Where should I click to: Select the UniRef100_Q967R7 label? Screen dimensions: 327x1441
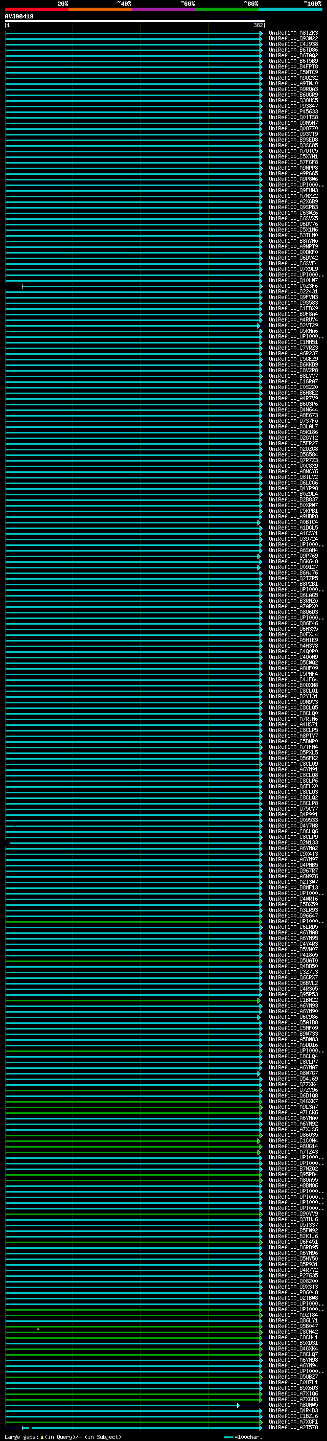pyautogui.click(x=293, y=871)
